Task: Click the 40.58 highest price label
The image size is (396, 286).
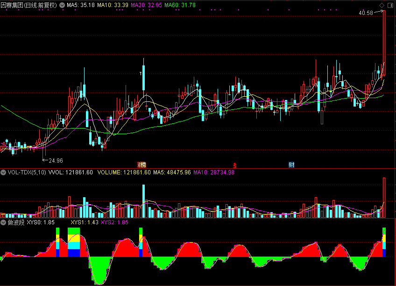Action: (366, 13)
